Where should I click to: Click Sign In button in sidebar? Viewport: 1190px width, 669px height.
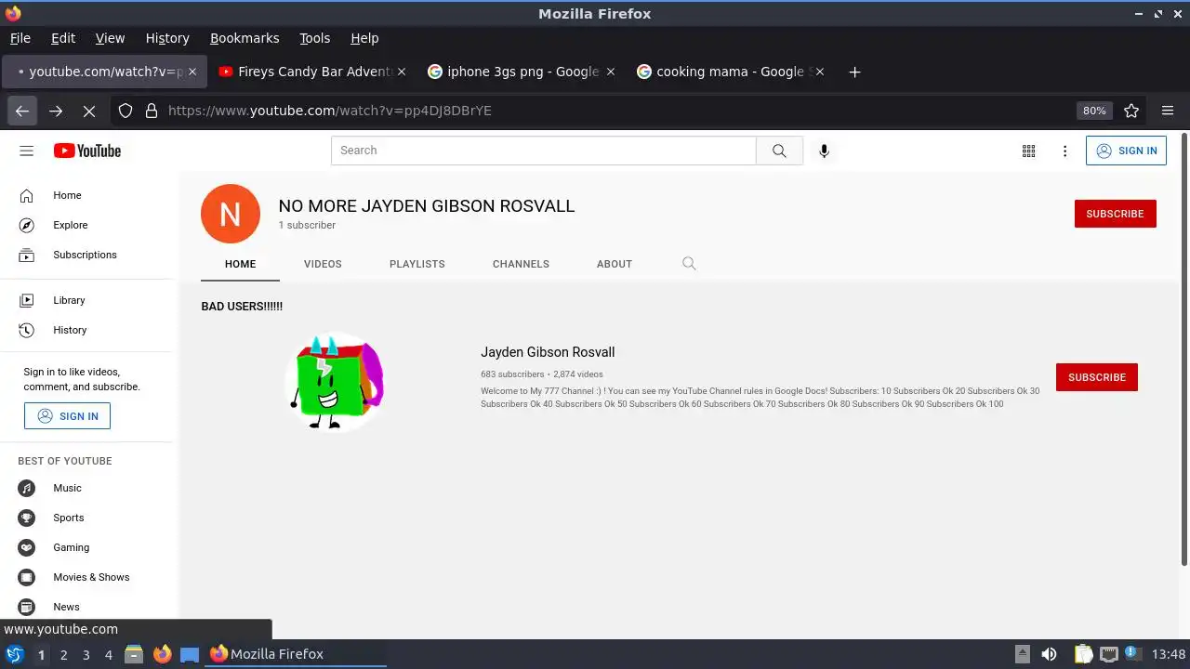click(x=67, y=416)
